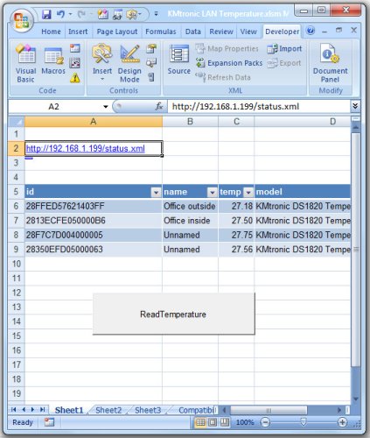Image resolution: width=370 pixels, height=438 pixels.
Task: Open the Document Panel
Action: point(330,63)
